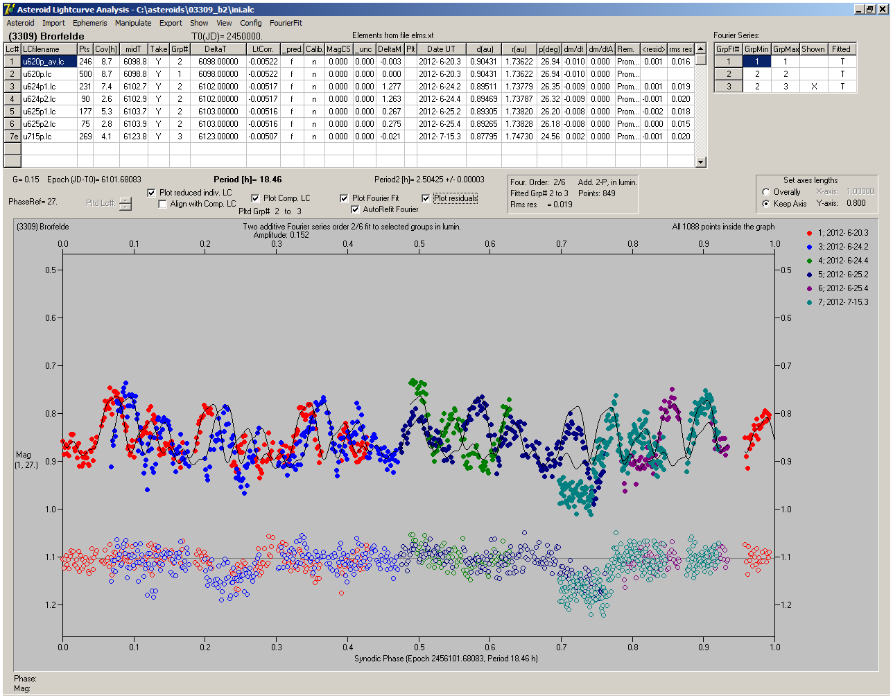The width and height of the screenshot is (893, 696).
Task: Click Fitted T cell in Fourier row 2
Action: pyautogui.click(x=842, y=74)
